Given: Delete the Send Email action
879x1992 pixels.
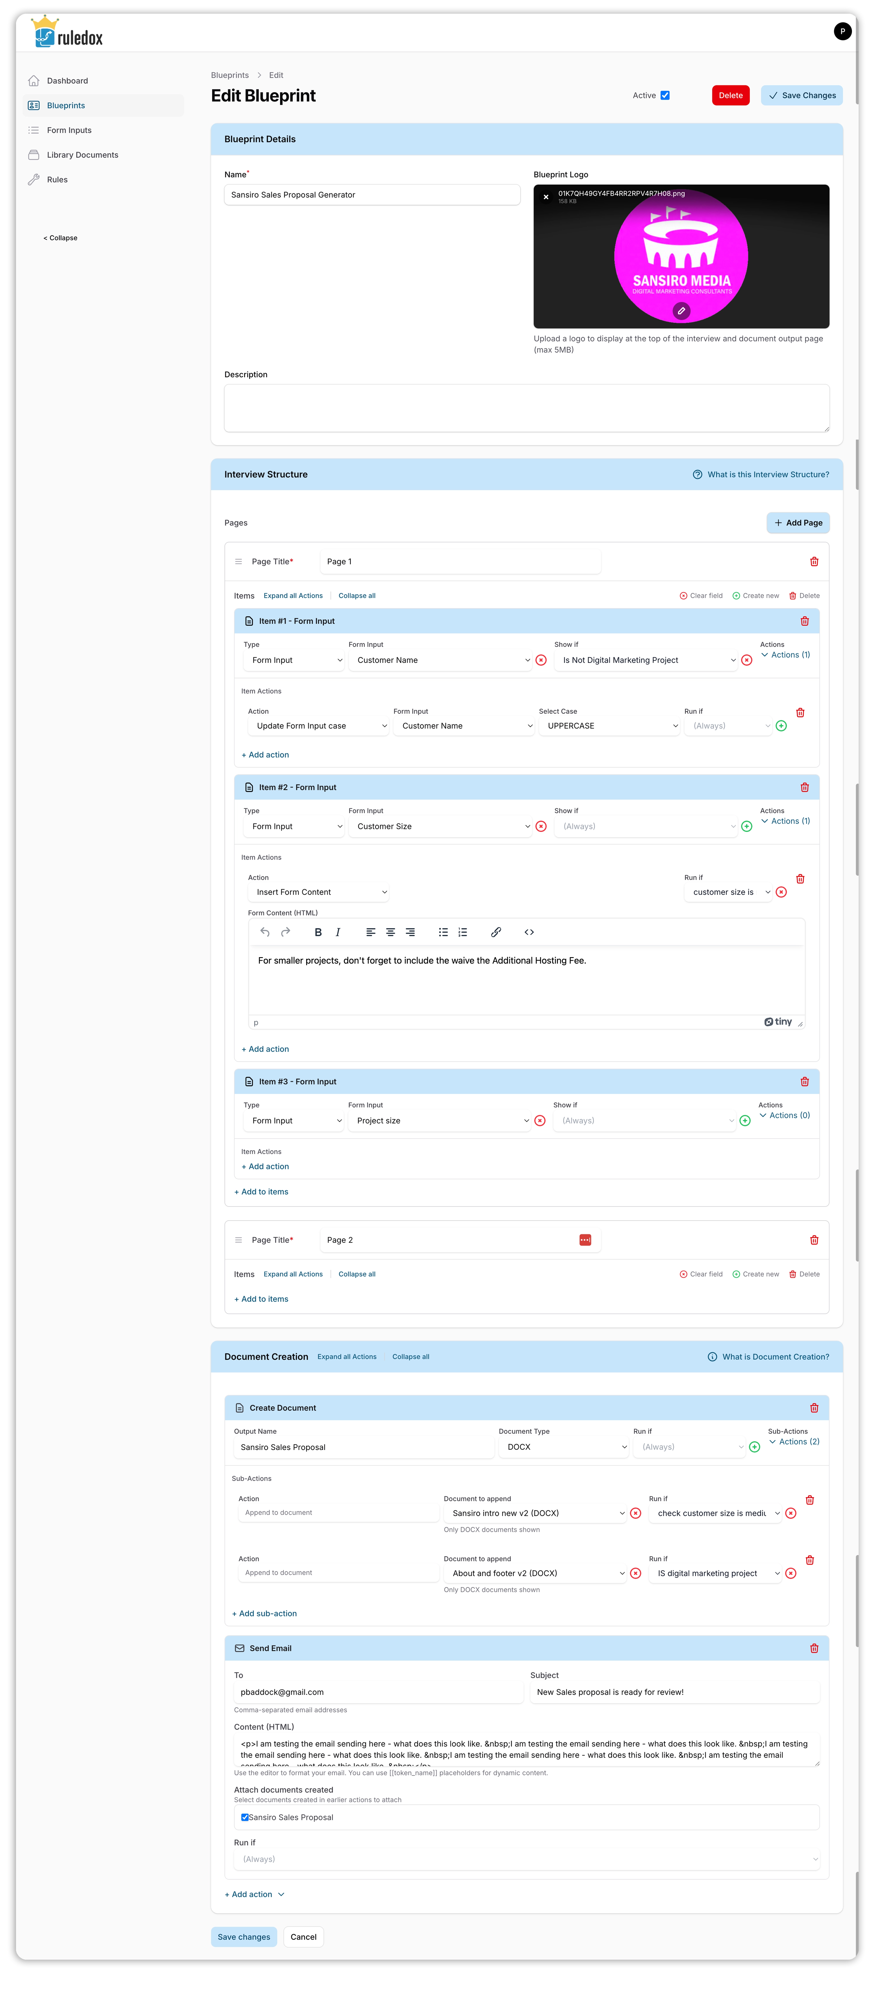Looking at the screenshot, I should 813,1648.
